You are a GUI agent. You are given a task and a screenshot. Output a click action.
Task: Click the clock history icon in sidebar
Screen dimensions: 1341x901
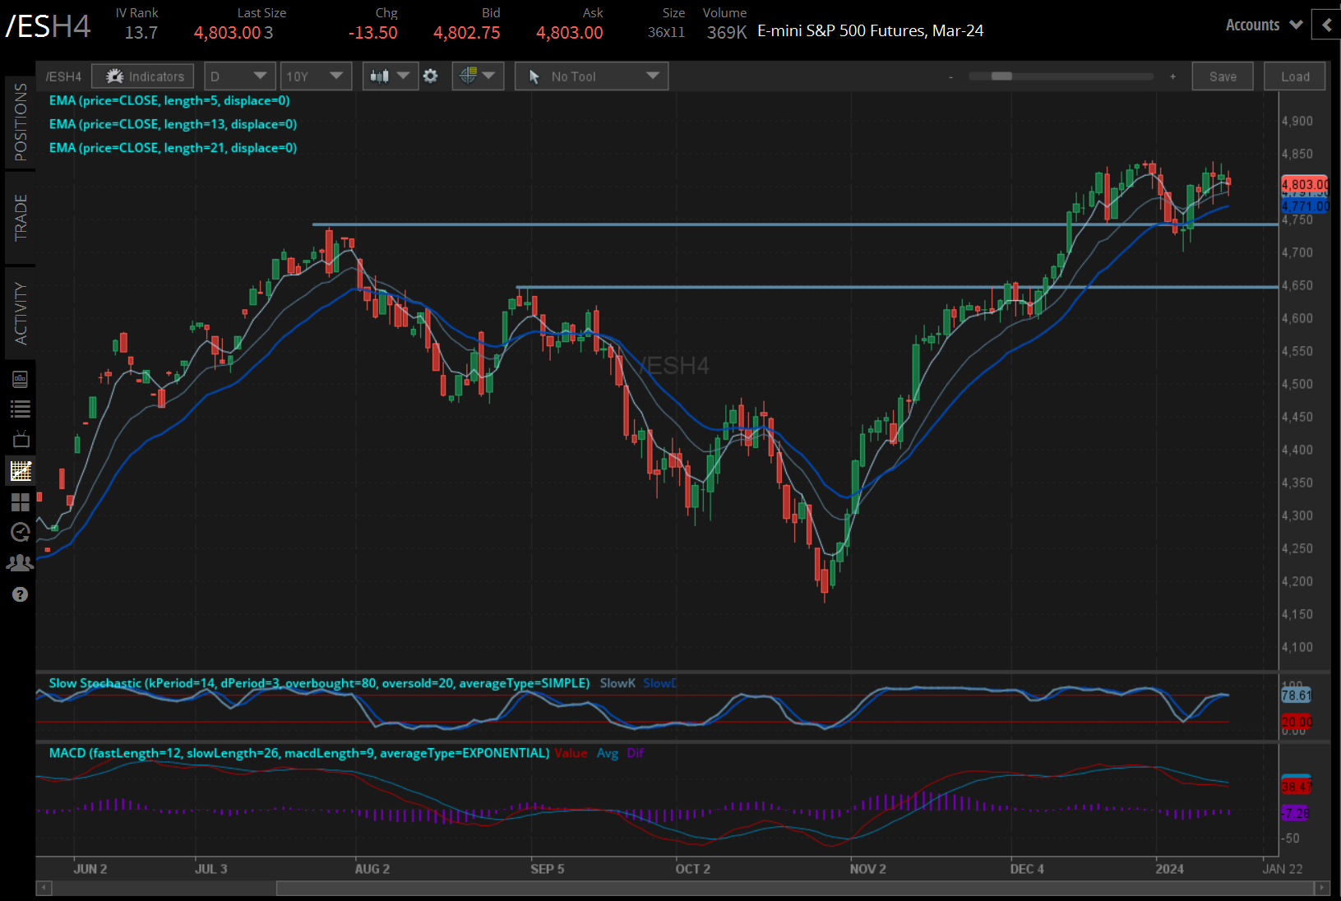(21, 532)
